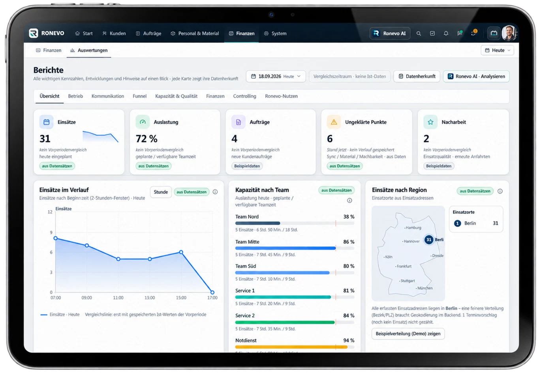Click Ronevo AI · Analysieren button
Image resolution: width=541 pixels, height=375 pixels.
tap(476, 76)
